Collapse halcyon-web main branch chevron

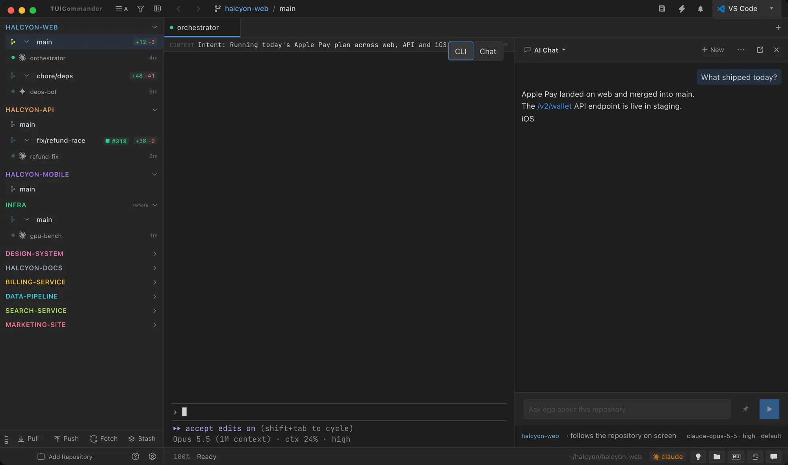(x=27, y=42)
